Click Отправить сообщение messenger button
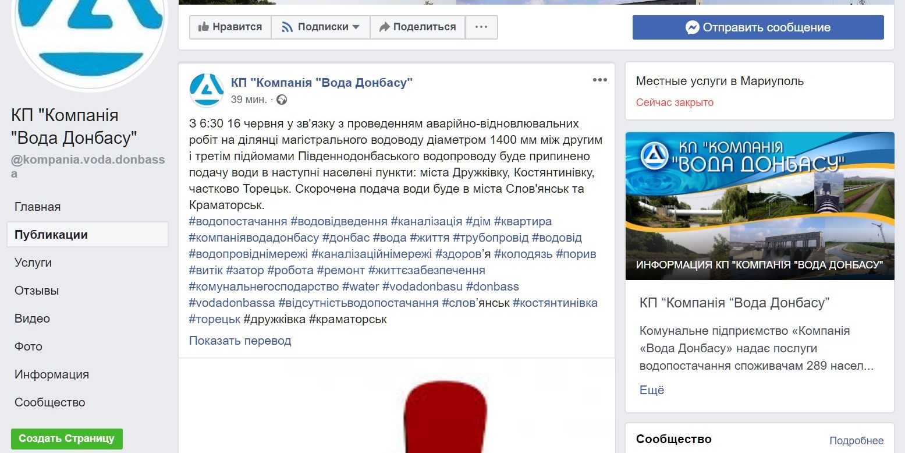Viewport: 905px width, 453px height. [x=758, y=27]
